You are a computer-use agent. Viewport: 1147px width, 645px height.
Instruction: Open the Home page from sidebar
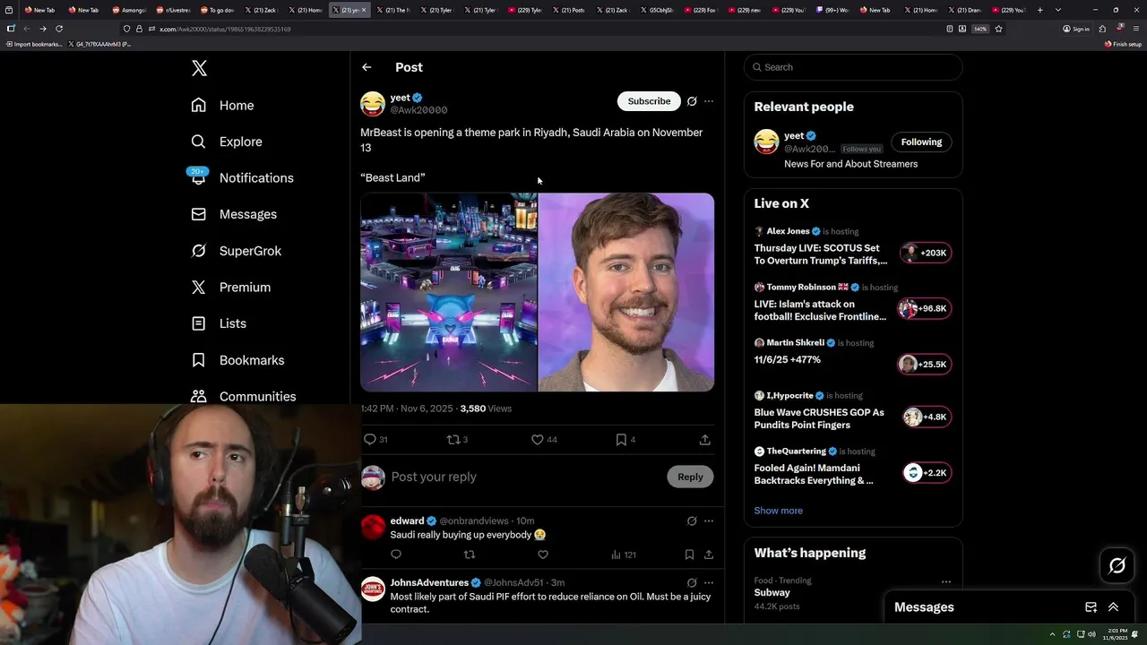(222, 106)
